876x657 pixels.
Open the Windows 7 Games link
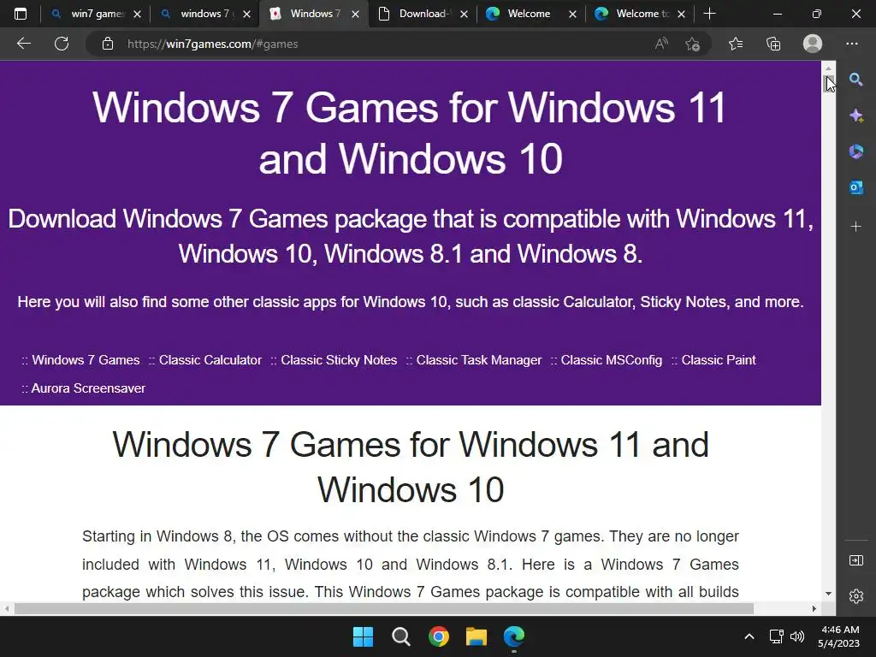coord(86,360)
